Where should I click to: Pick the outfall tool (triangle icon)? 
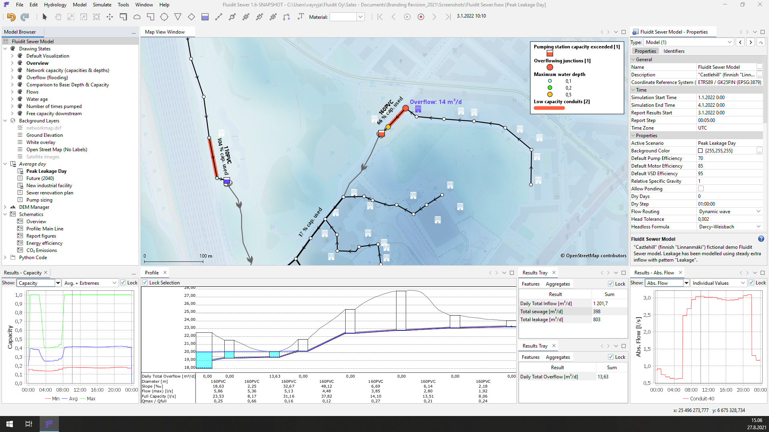[178, 17]
